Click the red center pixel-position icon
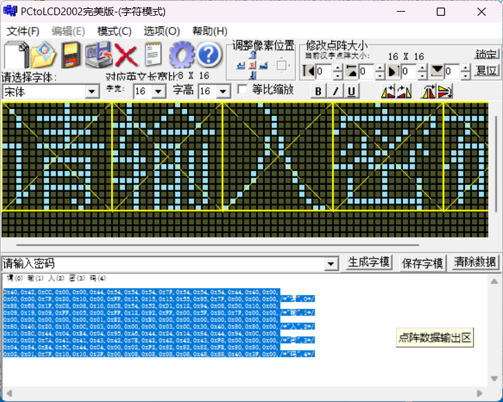The image size is (503, 402). [x=253, y=66]
